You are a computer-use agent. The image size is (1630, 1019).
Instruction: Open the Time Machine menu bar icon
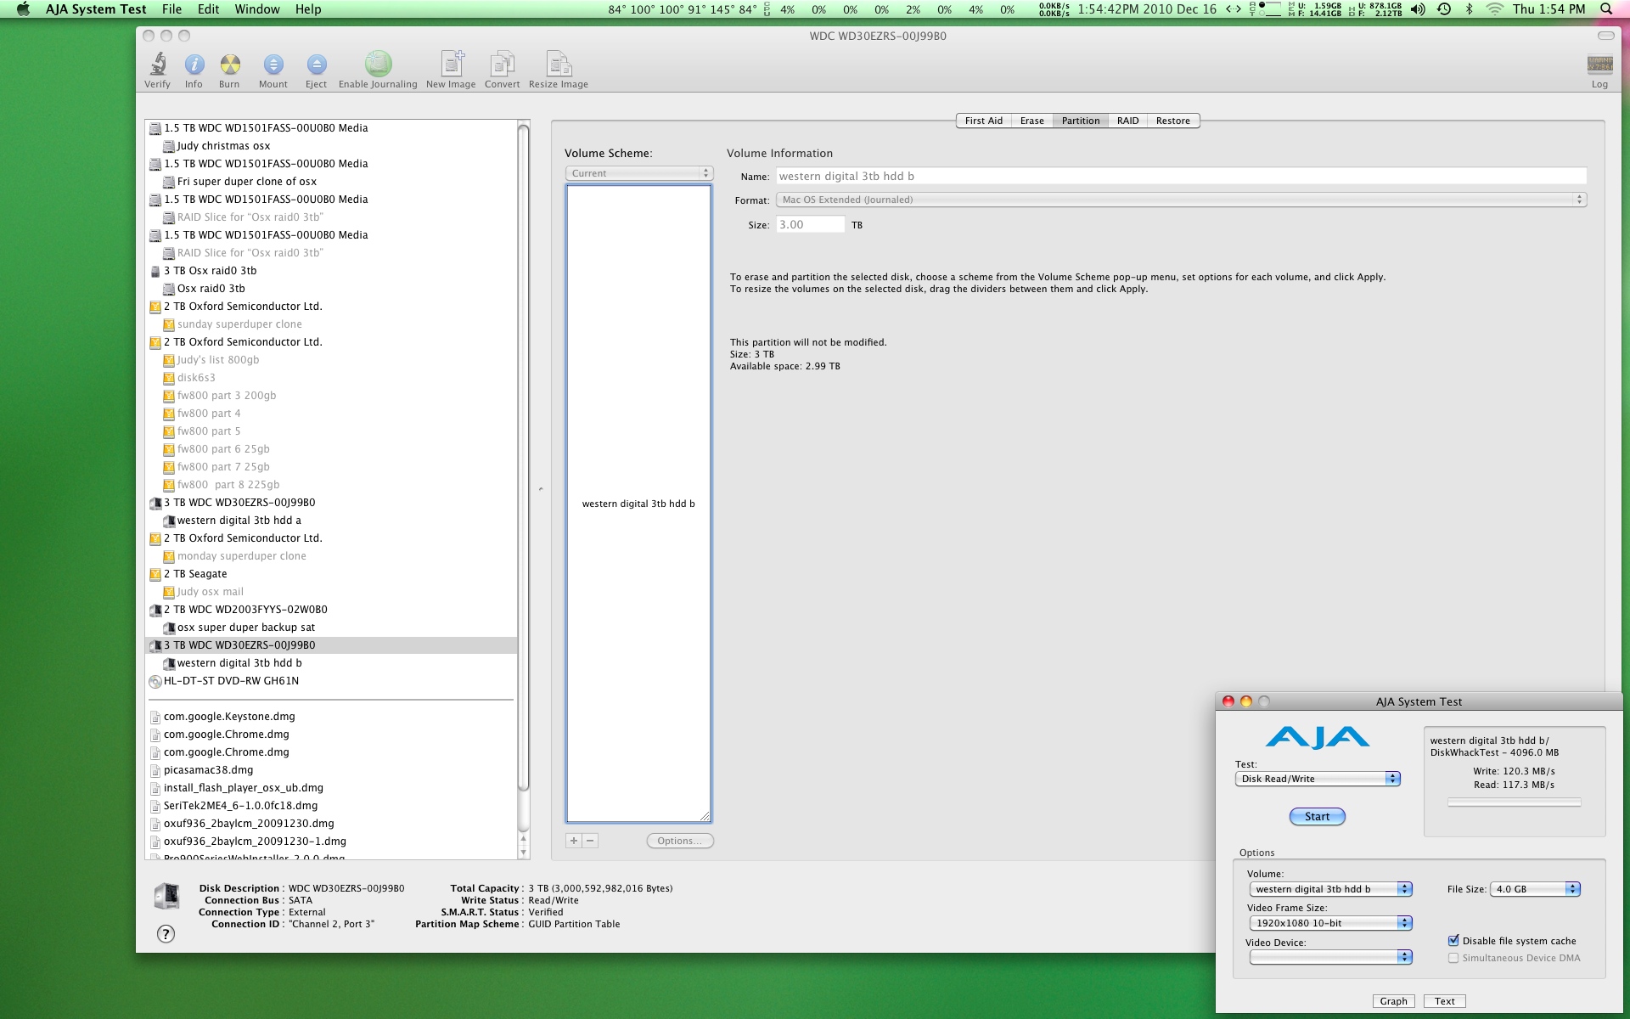1443,9
